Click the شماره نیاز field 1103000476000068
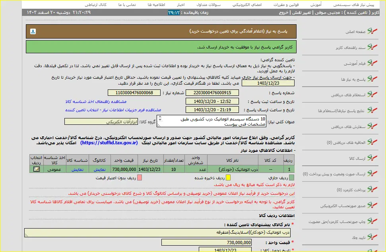 (134, 93)
